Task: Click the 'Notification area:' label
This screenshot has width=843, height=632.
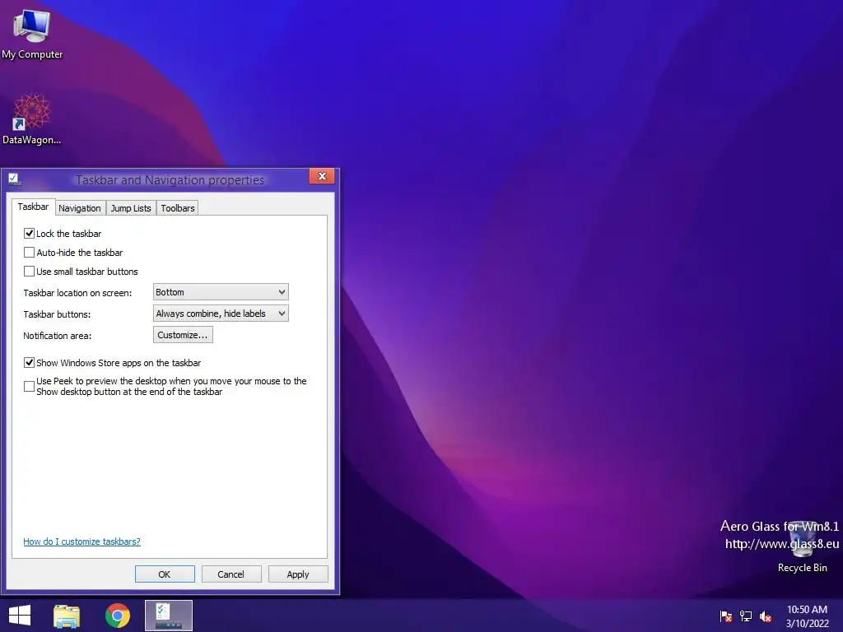Action: 58,336
